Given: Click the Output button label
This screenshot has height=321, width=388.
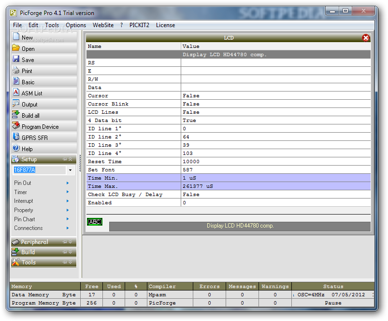Looking at the screenshot, I should [29, 105].
